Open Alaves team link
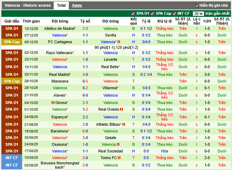 point(59,95)
